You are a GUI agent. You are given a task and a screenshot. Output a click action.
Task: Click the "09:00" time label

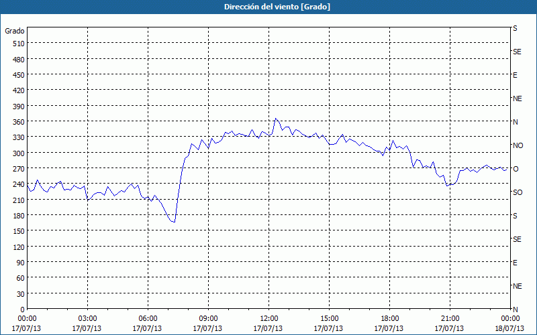[x=208, y=319]
